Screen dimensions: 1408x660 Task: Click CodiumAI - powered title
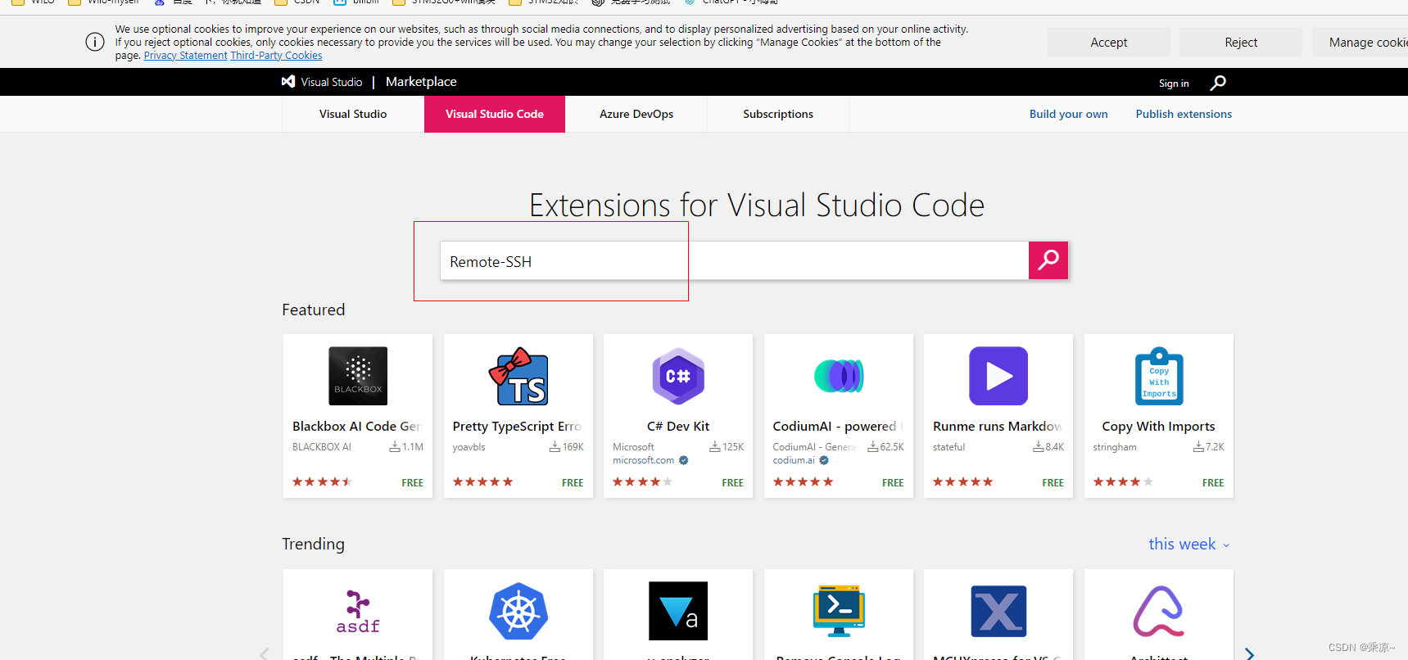tap(837, 427)
